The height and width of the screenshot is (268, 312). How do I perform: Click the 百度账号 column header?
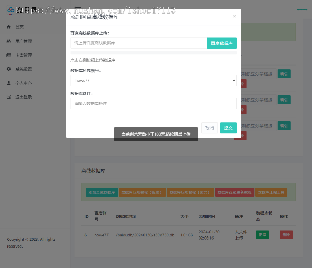coord(101,216)
